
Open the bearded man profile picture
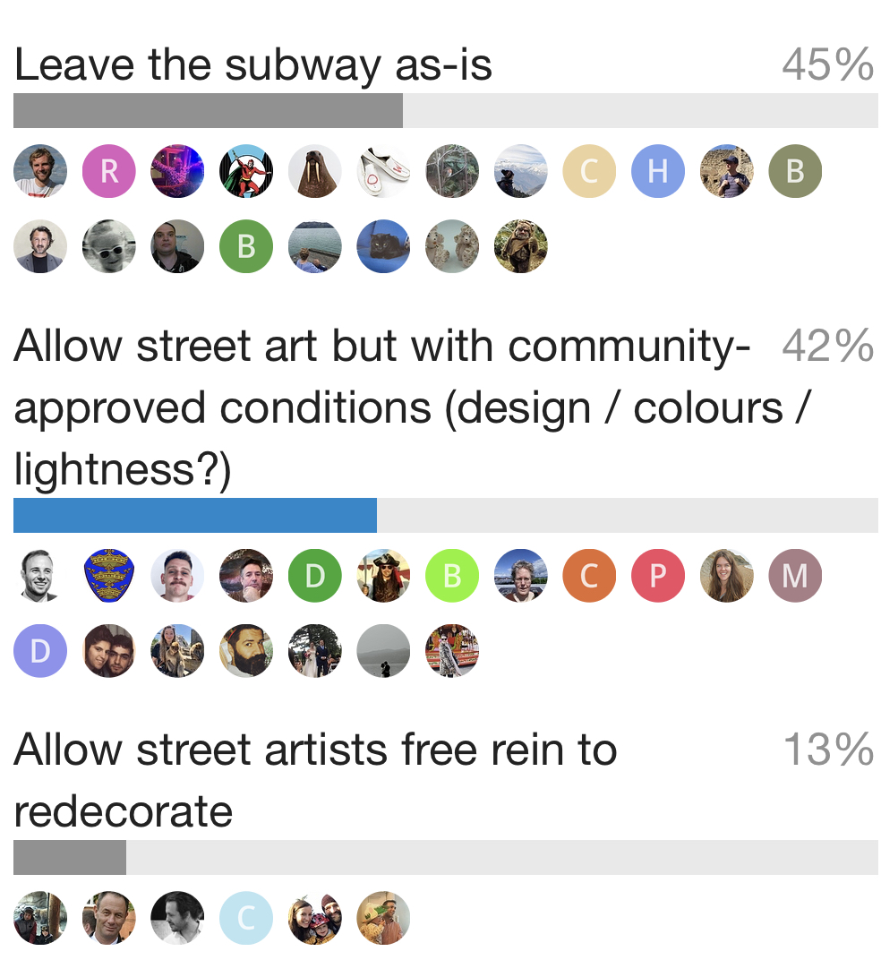(x=246, y=651)
